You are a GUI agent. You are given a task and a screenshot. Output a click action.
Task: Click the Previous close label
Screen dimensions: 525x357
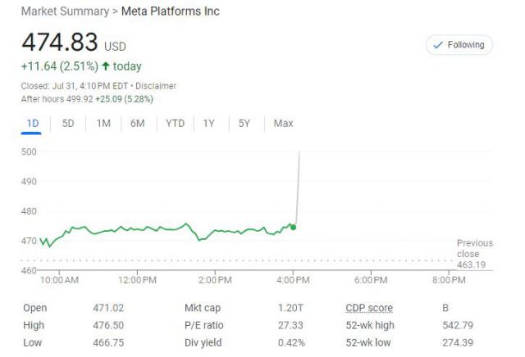point(475,248)
